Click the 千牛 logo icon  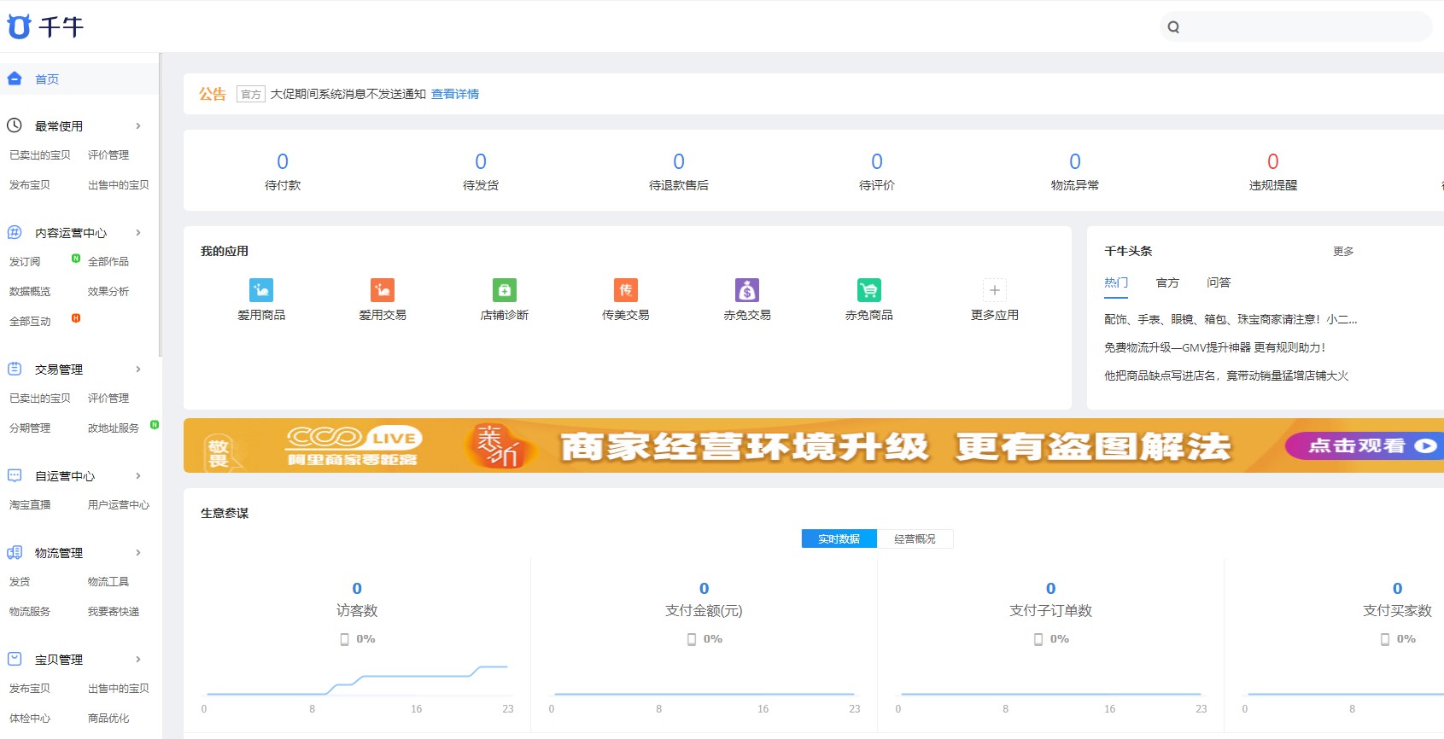pyautogui.click(x=19, y=26)
